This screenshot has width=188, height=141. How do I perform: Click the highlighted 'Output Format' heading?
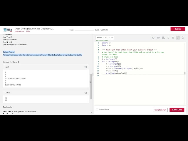click(9, 52)
